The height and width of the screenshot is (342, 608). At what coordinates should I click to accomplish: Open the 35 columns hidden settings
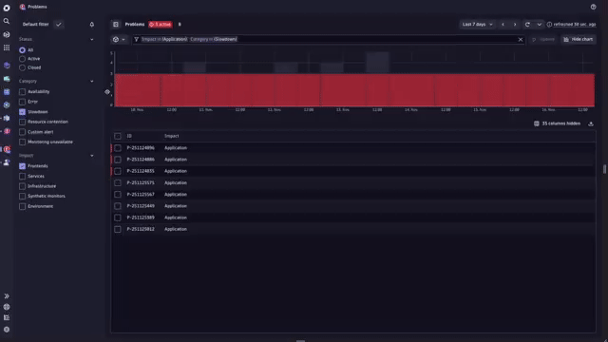558,123
